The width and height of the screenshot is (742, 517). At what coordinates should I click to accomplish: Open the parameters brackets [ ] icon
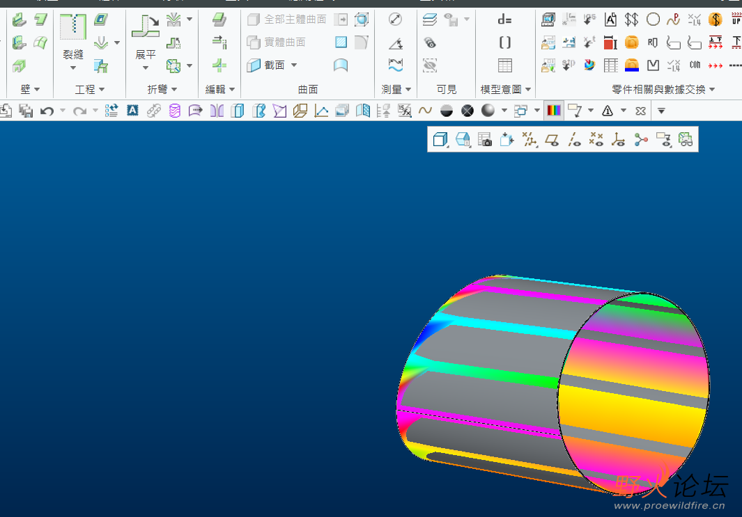coord(505,42)
